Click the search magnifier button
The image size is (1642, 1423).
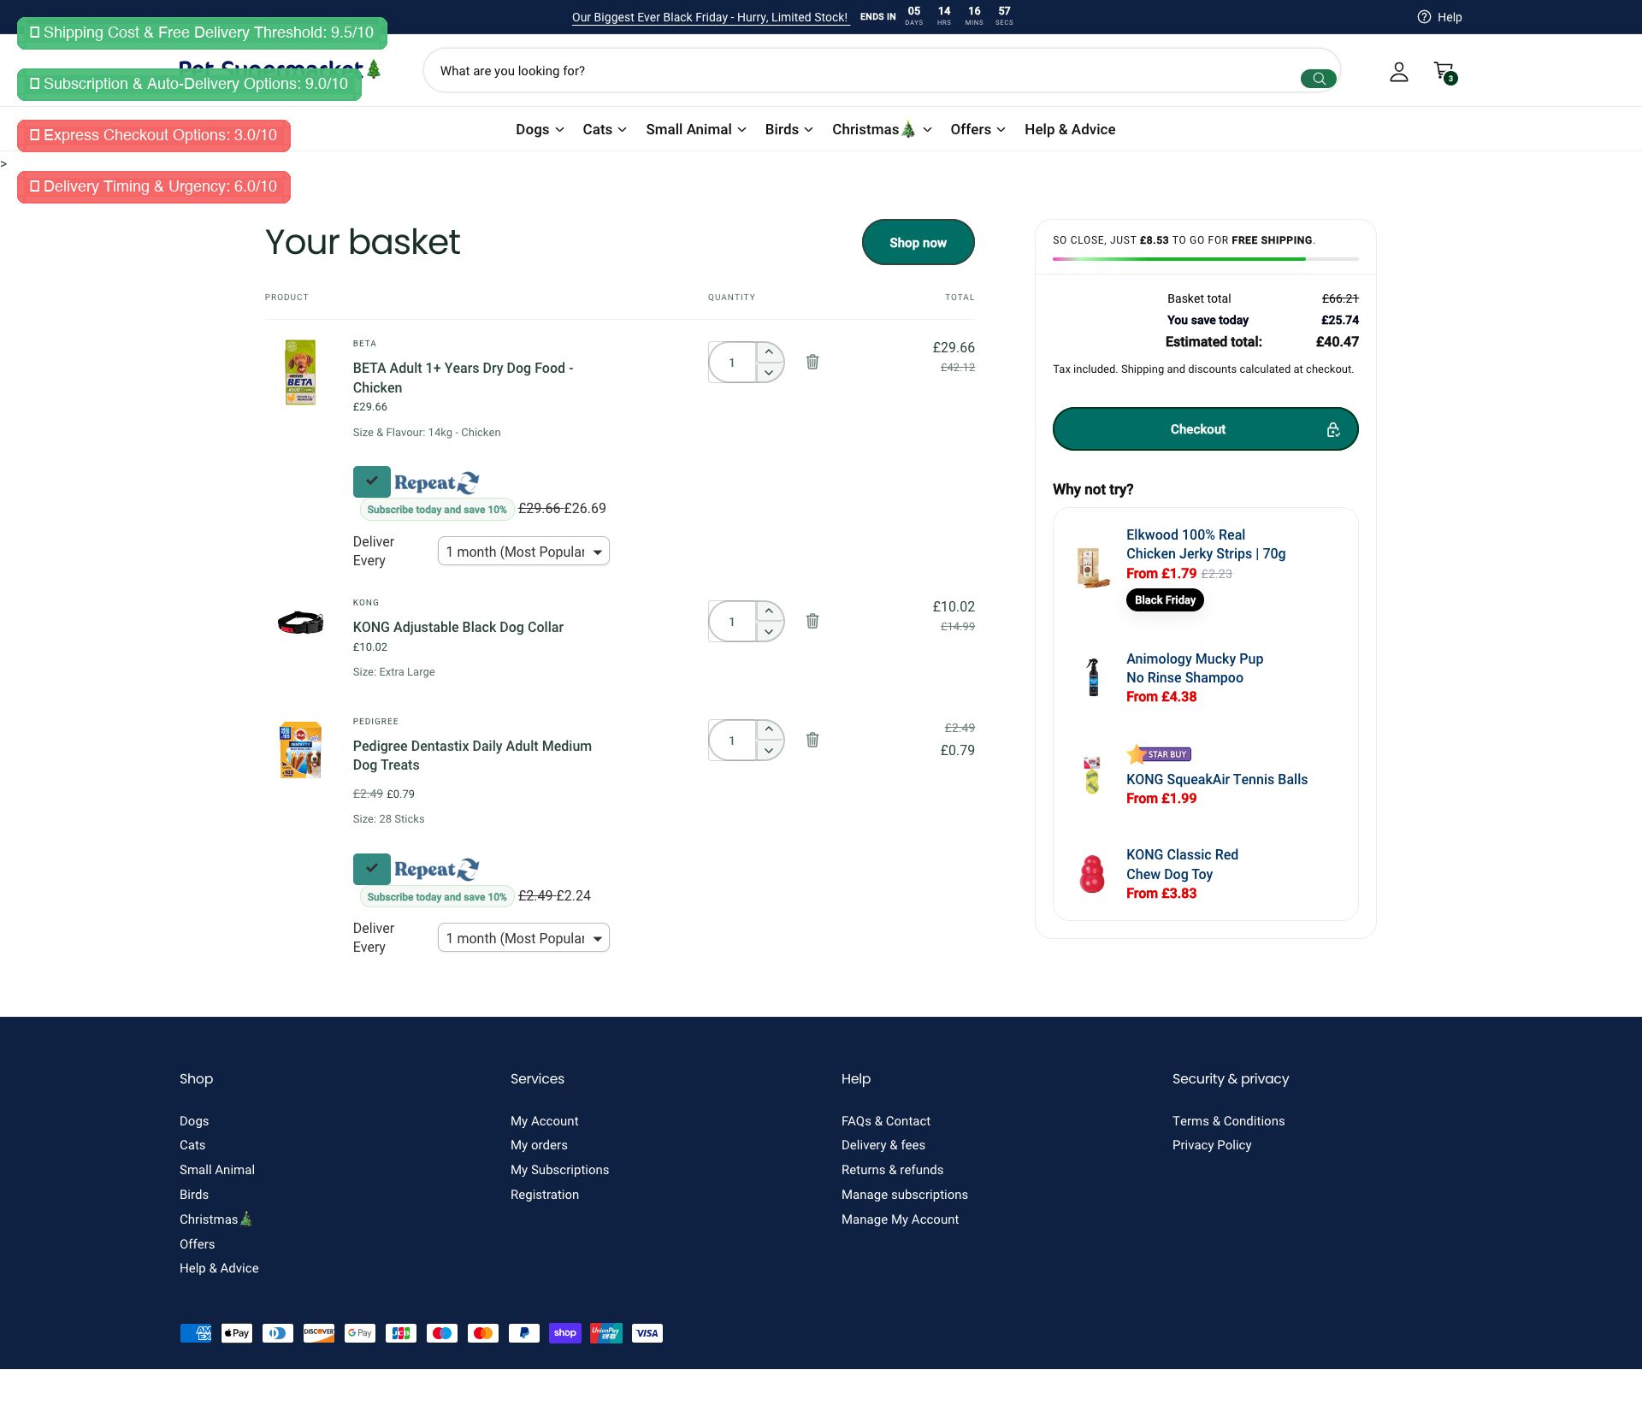click(1318, 79)
